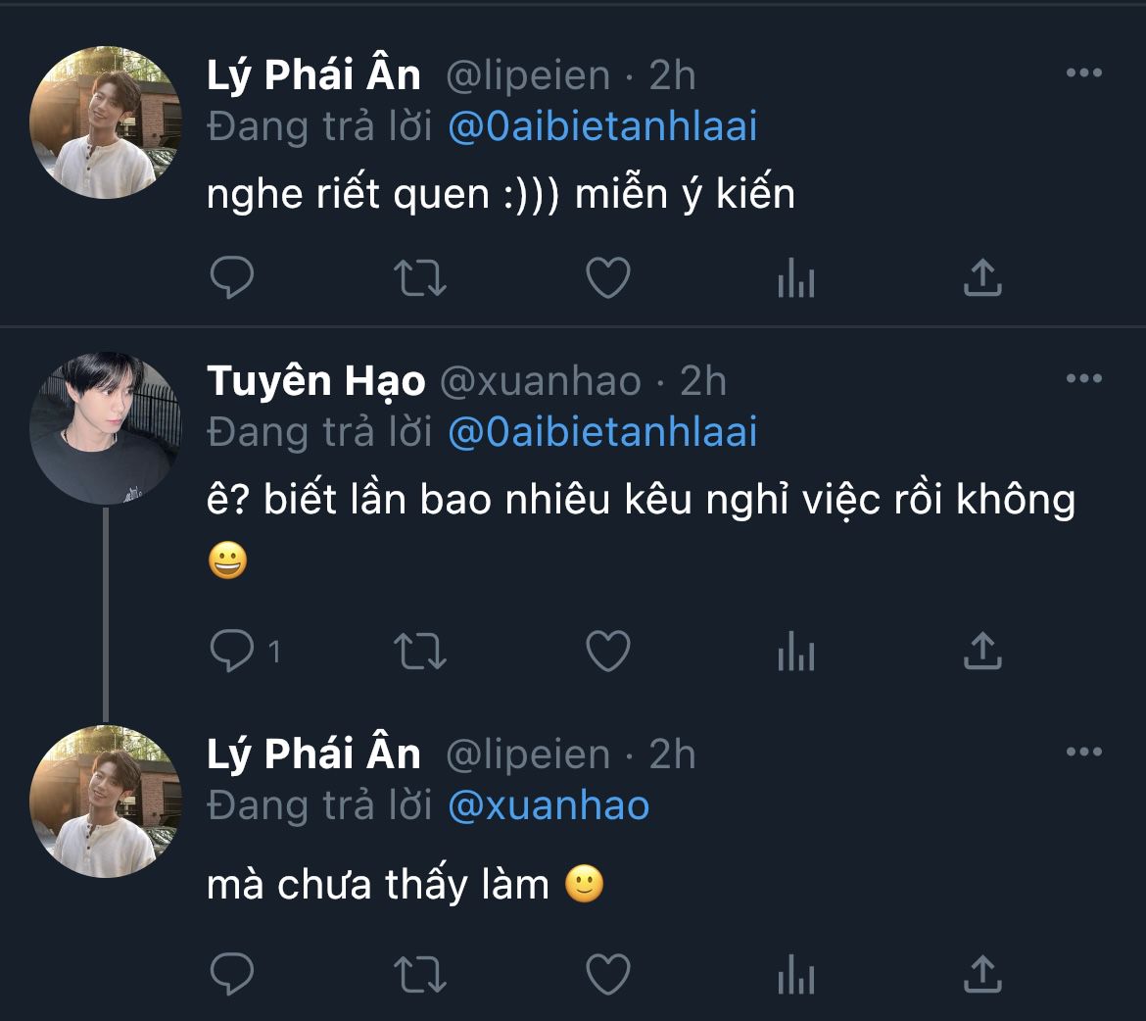Reply to the "mà chưa thấy làm" tweet
Screen dimensions: 1146x1021
[232, 973]
